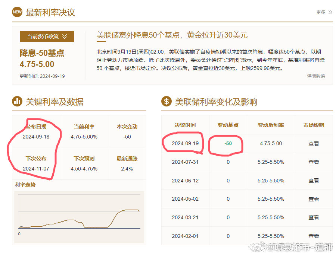Image resolution: width=336 pixels, height=255 pixels.
Task: Click the 最新通胀 label
Action: click(x=127, y=159)
